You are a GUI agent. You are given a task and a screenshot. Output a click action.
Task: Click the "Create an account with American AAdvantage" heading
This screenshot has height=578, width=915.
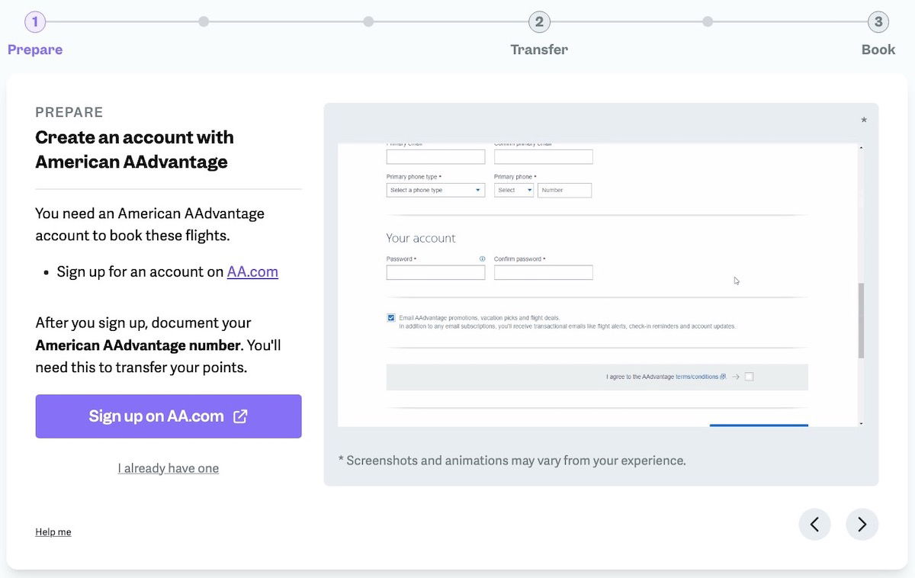[x=134, y=149]
